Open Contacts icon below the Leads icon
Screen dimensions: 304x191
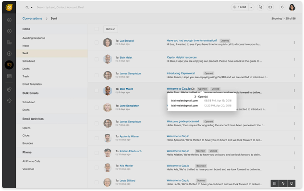[9, 31]
